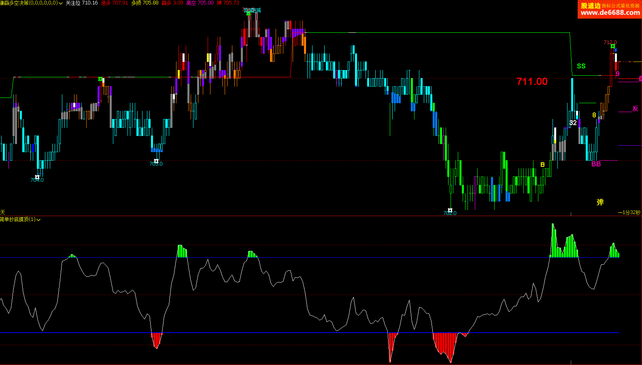
Task: Click the 关注位 710.16 readout
Action: click(82, 3)
